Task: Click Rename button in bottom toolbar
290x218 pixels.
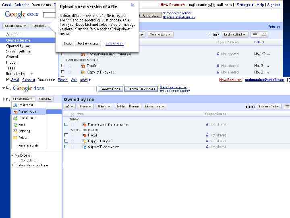Action: pyautogui.click(x=134, y=107)
